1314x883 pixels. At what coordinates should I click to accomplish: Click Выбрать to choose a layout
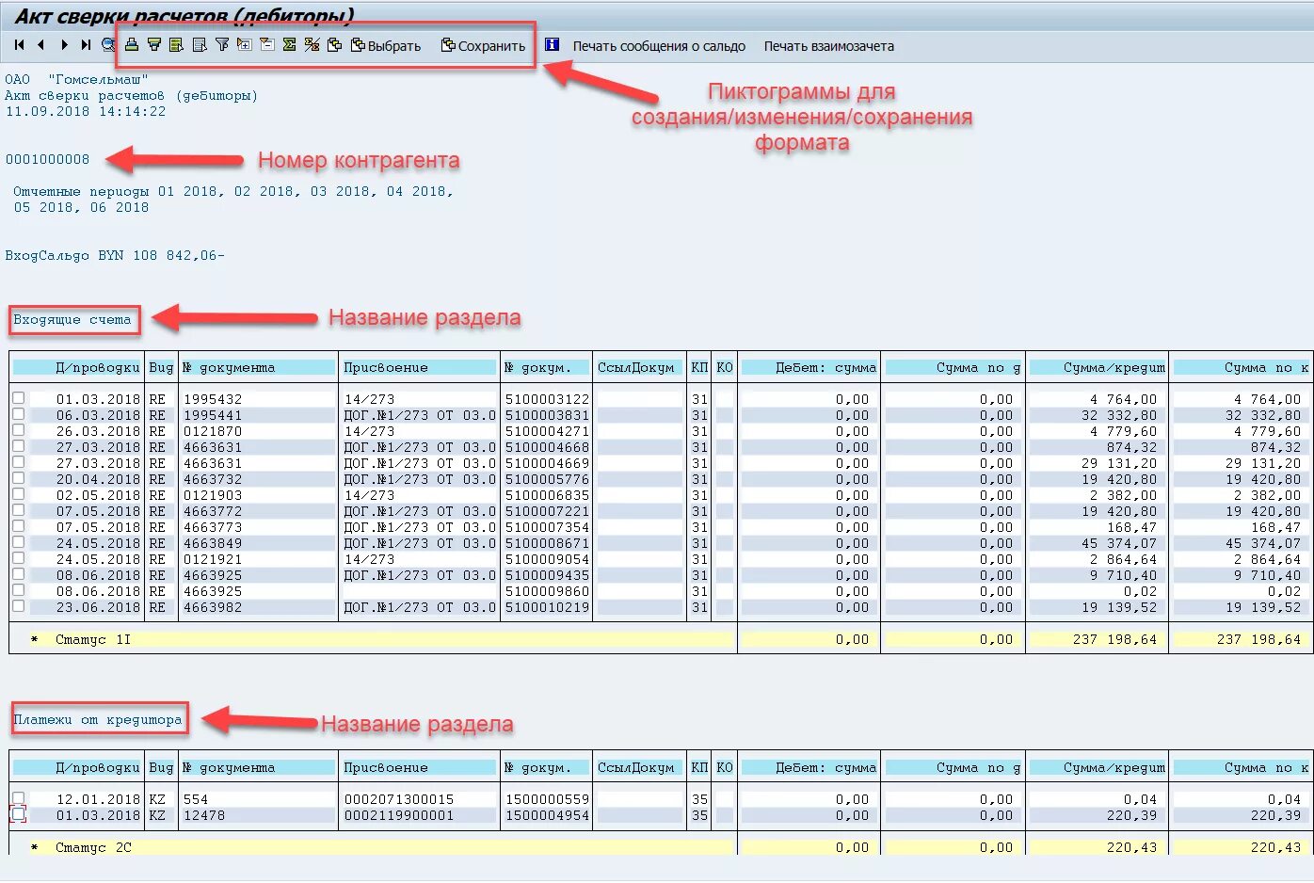click(x=386, y=45)
